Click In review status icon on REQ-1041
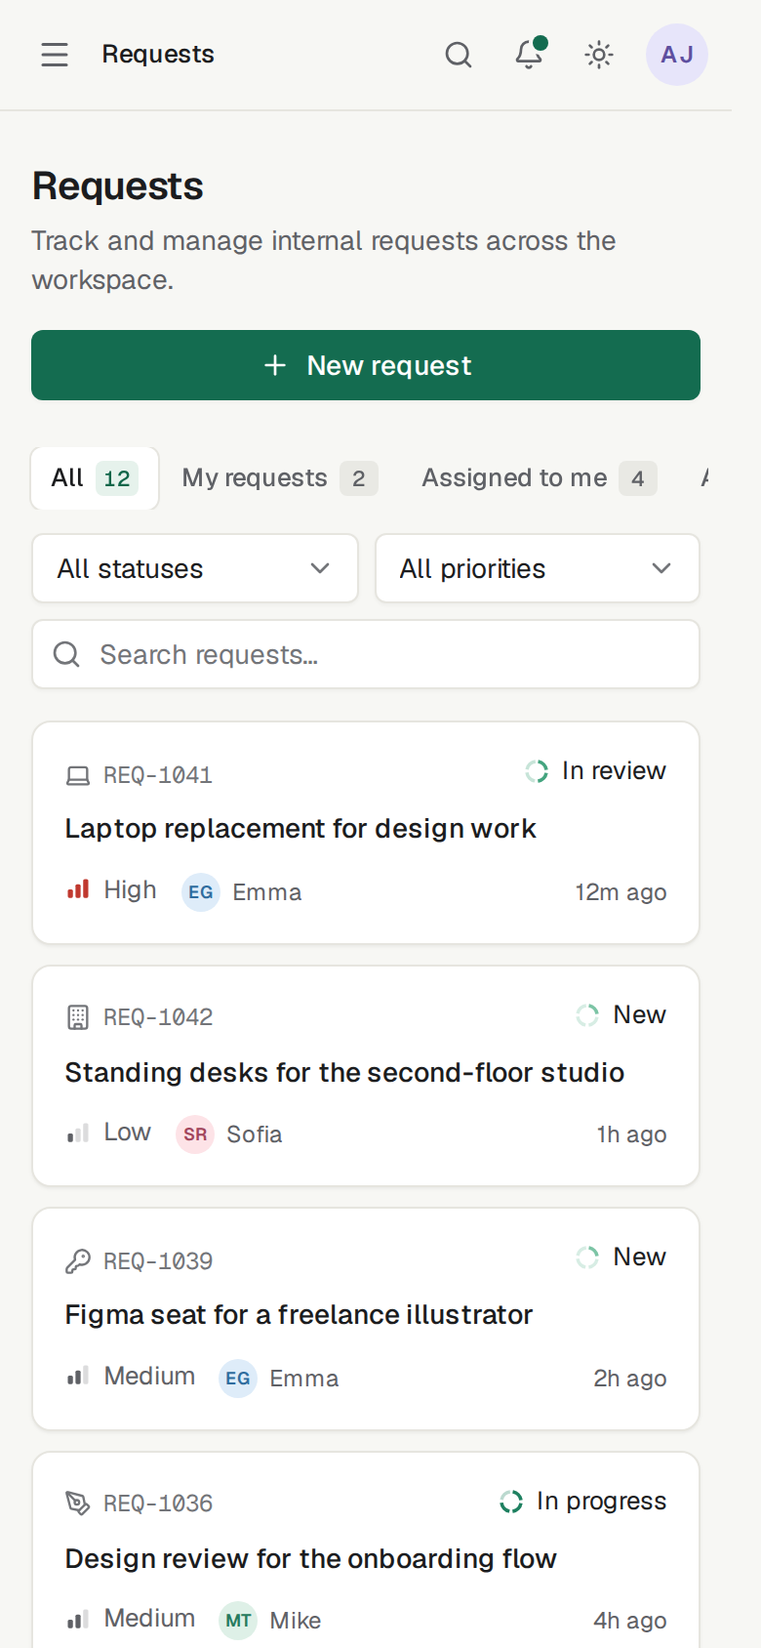The height and width of the screenshot is (1648, 761). click(x=537, y=771)
